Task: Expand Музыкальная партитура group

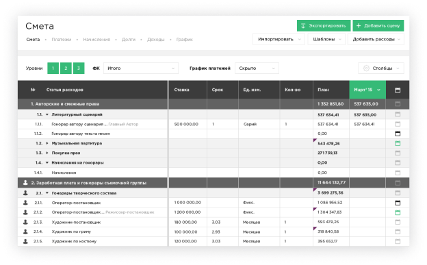Action: pyautogui.click(x=47, y=143)
